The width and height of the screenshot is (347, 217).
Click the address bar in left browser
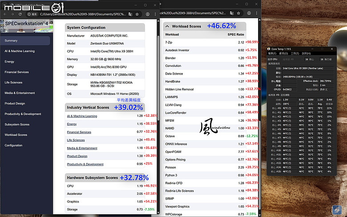83,14
